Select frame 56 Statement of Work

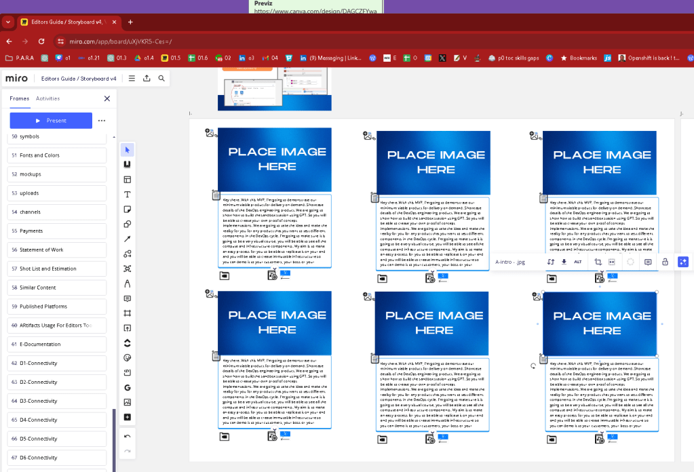(x=57, y=250)
